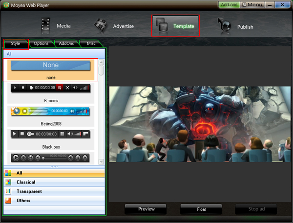293x223 pixels.
Task: Open the Advertise section
Action: [x=114, y=26]
